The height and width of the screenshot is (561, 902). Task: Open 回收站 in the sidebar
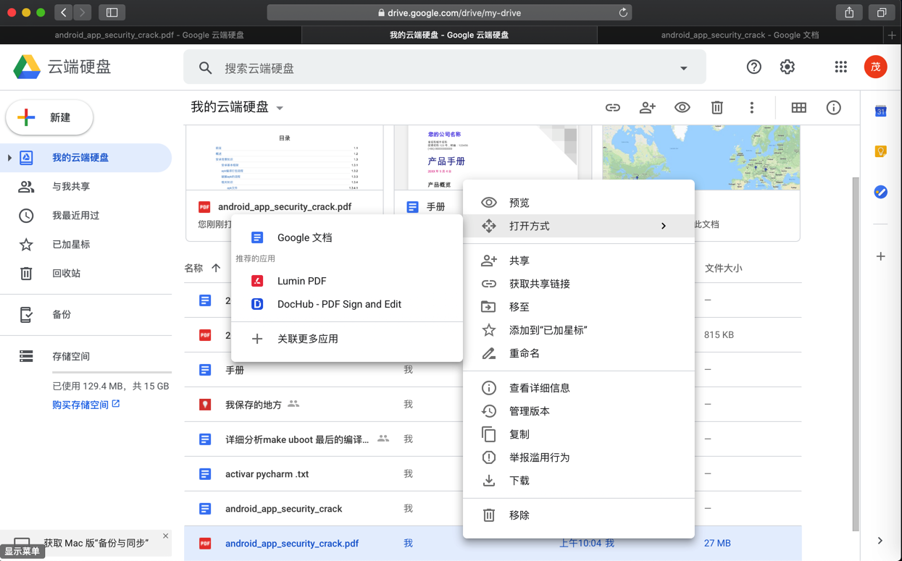(85, 274)
